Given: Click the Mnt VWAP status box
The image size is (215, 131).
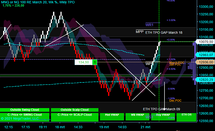Looking at the screenshot, I should pyautogui.click(x=112, y=117).
